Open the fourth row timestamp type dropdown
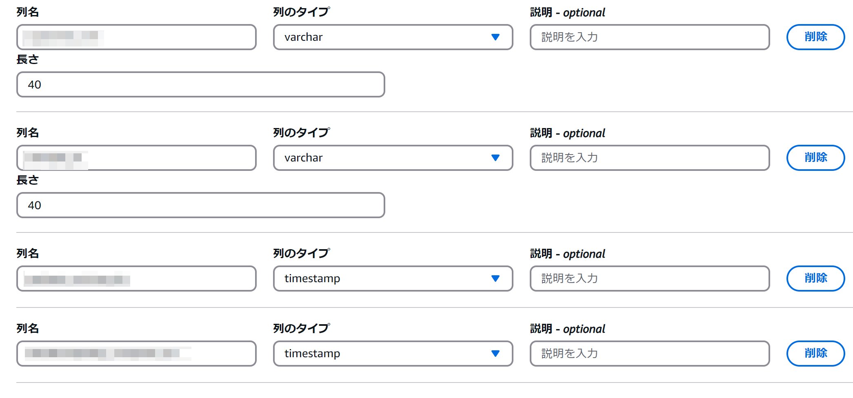 click(x=384, y=354)
